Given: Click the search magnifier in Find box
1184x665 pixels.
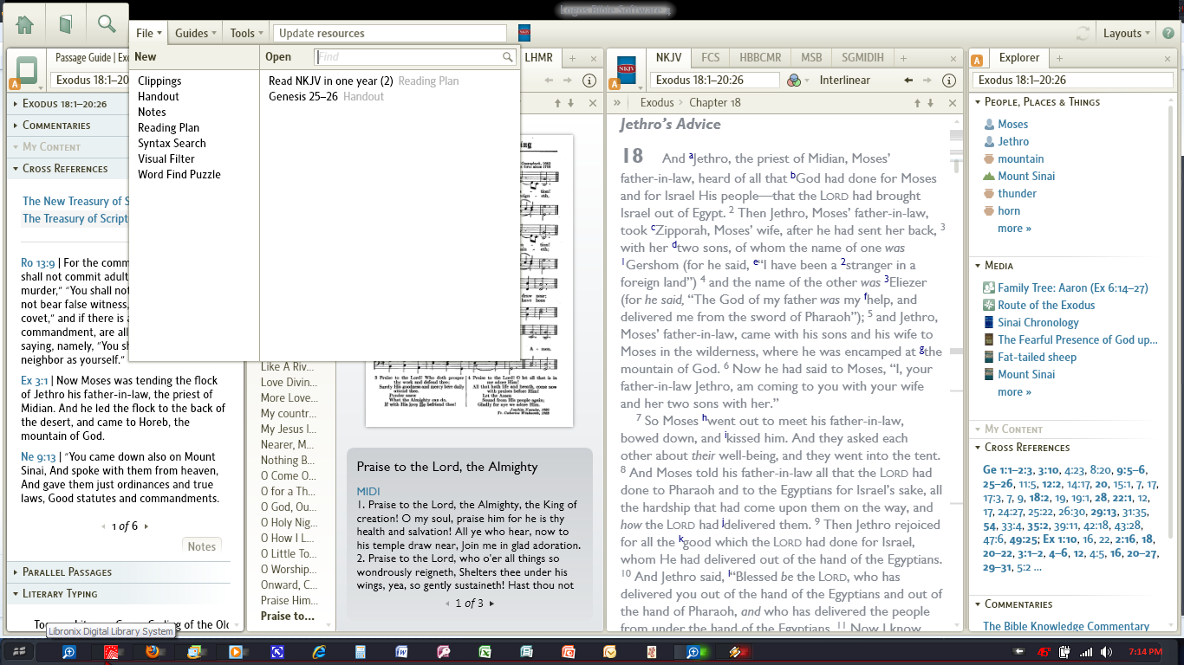Looking at the screenshot, I should point(508,57).
